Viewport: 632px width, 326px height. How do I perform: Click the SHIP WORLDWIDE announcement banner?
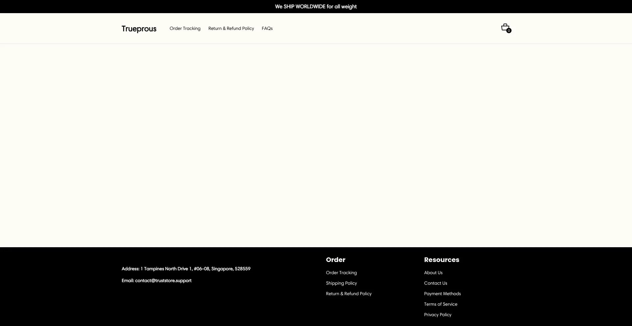(316, 7)
